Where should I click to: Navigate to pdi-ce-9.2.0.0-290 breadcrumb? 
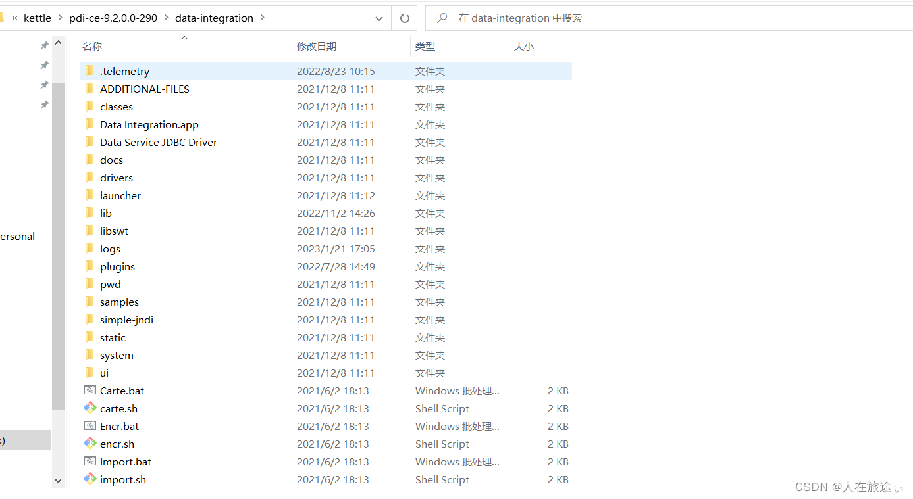[x=113, y=18]
